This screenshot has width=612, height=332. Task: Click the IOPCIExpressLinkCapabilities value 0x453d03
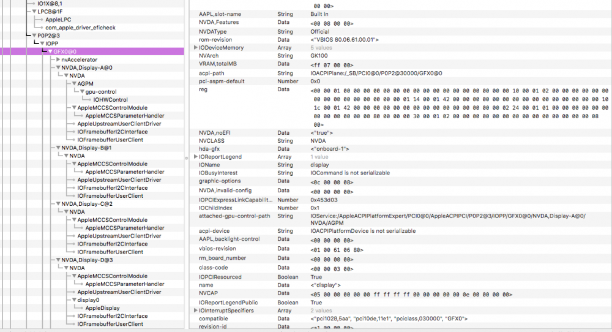pyautogui.click(x=324, y=200)
